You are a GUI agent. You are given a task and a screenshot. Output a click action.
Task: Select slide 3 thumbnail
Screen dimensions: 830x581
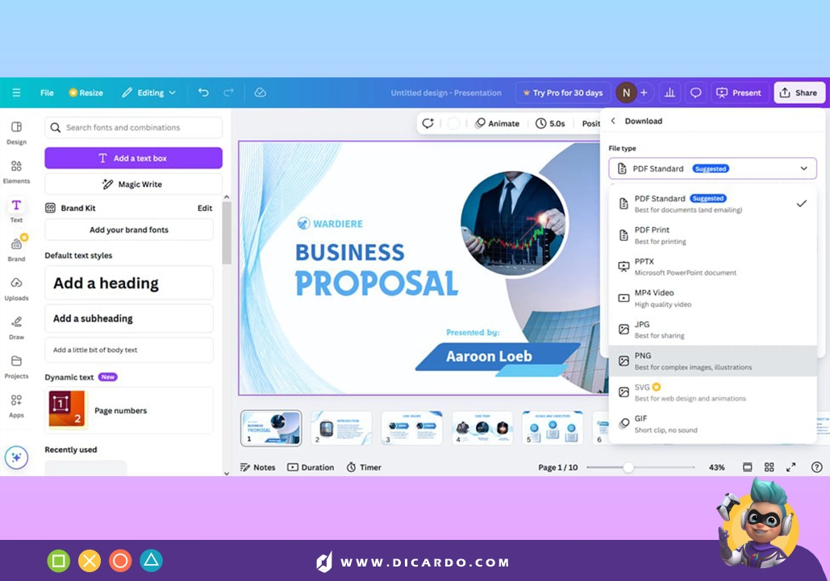pyautogui.click(x=412, y=428)
